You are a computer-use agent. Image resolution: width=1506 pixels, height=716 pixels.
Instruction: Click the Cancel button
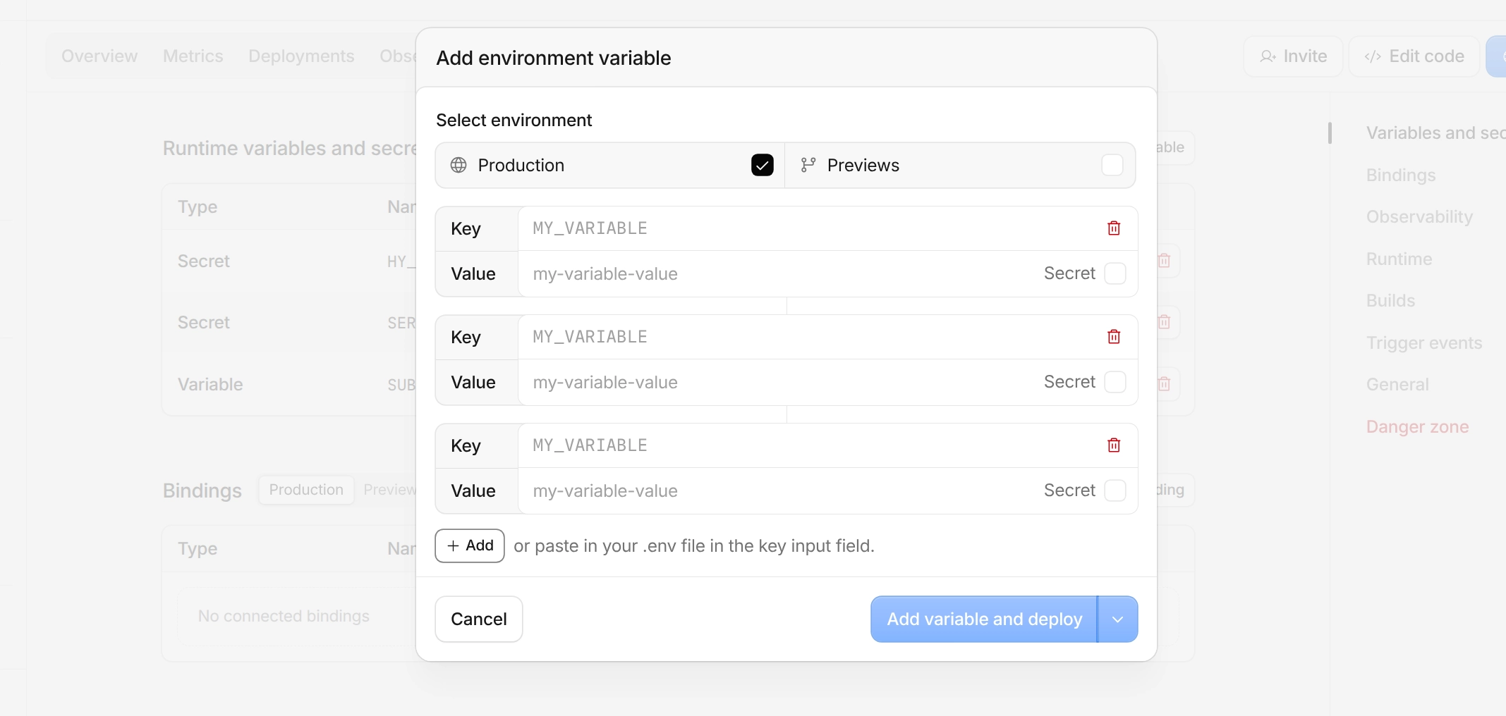coord(479,619)
